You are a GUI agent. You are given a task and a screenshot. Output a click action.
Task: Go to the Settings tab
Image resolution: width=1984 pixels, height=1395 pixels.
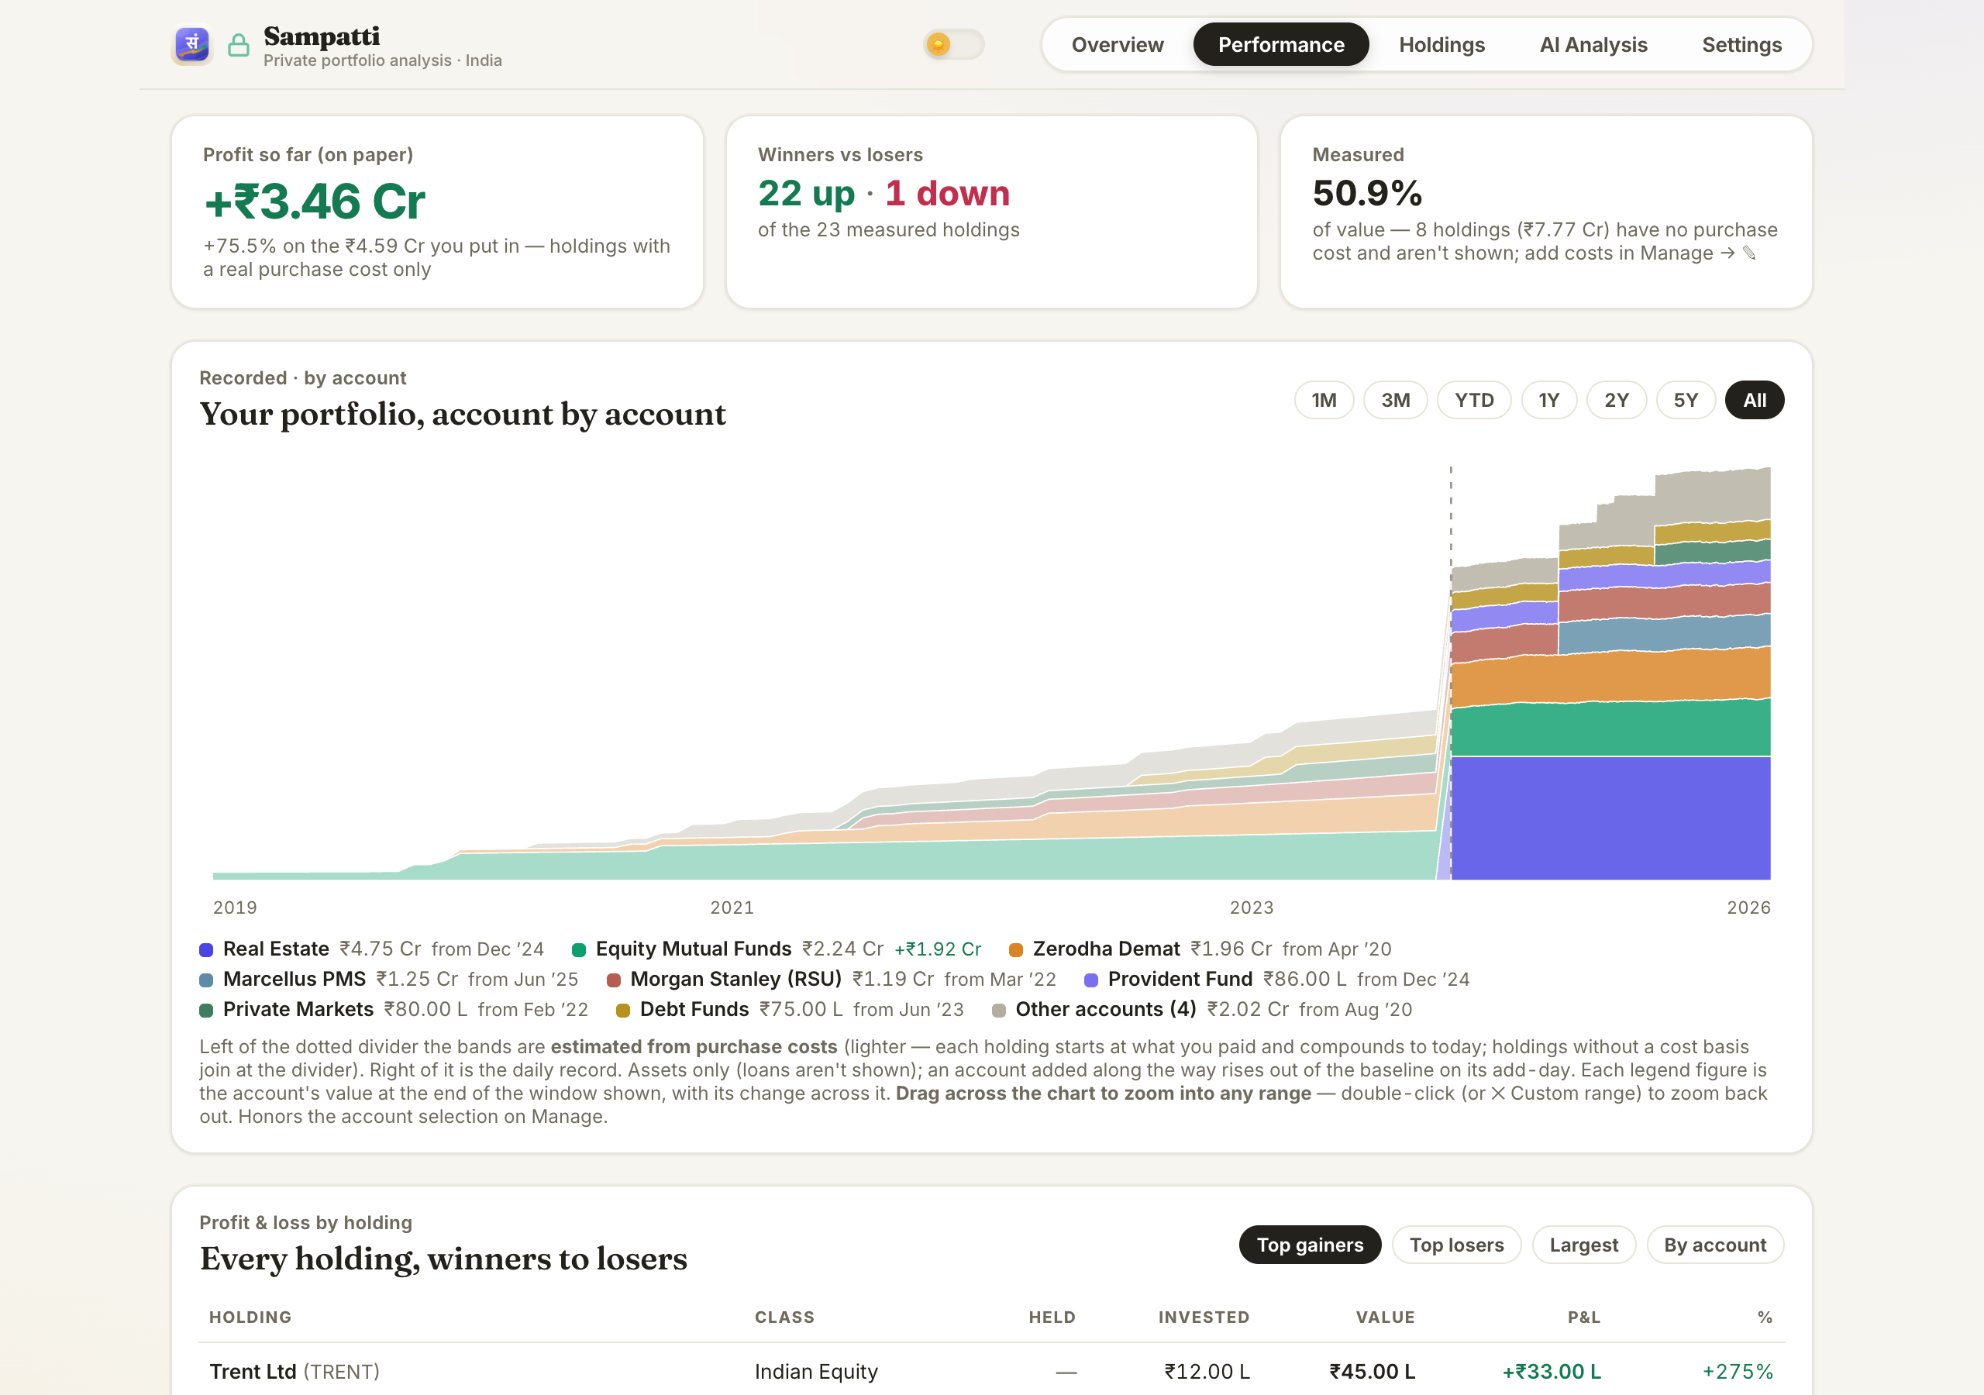point(1741,44)
